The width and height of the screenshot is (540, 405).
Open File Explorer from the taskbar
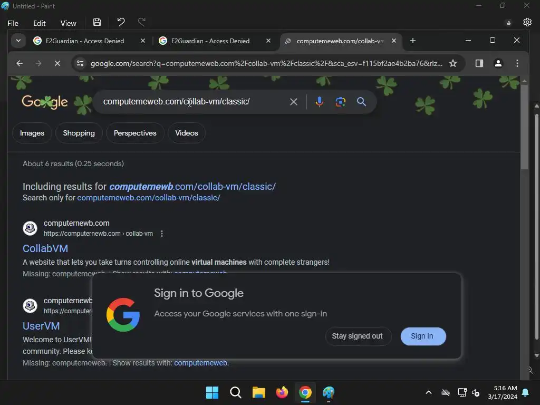258,392
